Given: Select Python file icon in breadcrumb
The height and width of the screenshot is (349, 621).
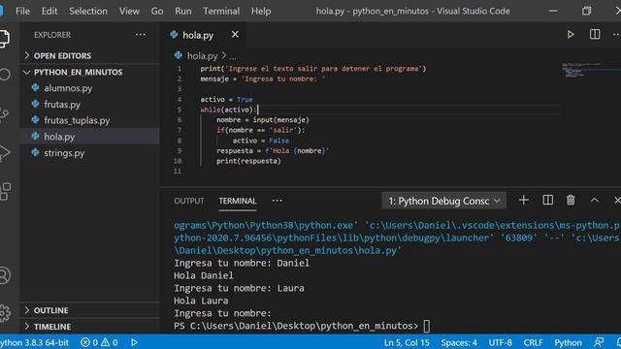Looking at the screenshot, I should coord(179,55).
